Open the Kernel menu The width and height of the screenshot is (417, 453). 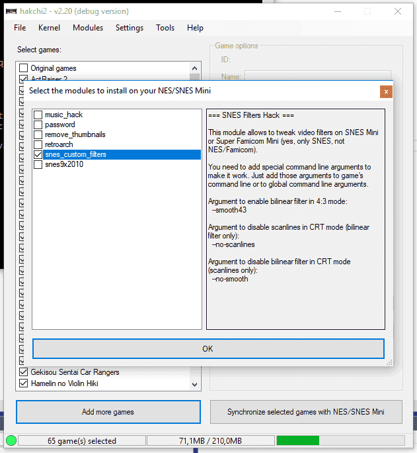[x=50, y=28]
